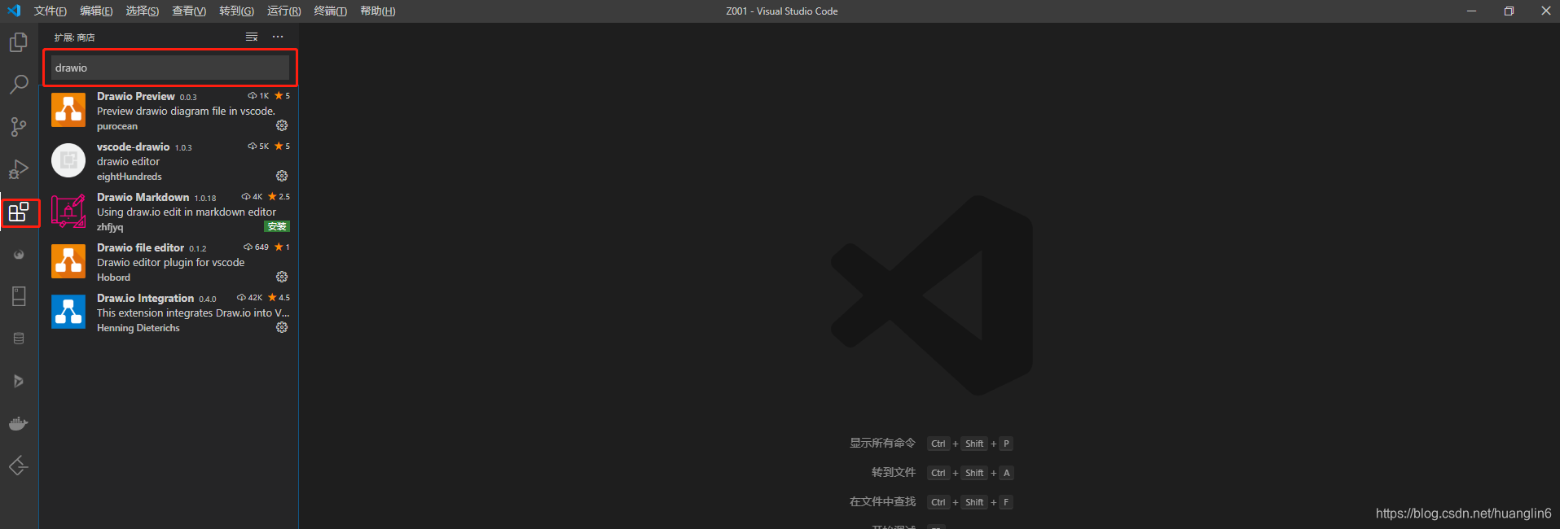1560x529 pixels.
Task: Click the small round icon below Extensions
Action: 19,255
